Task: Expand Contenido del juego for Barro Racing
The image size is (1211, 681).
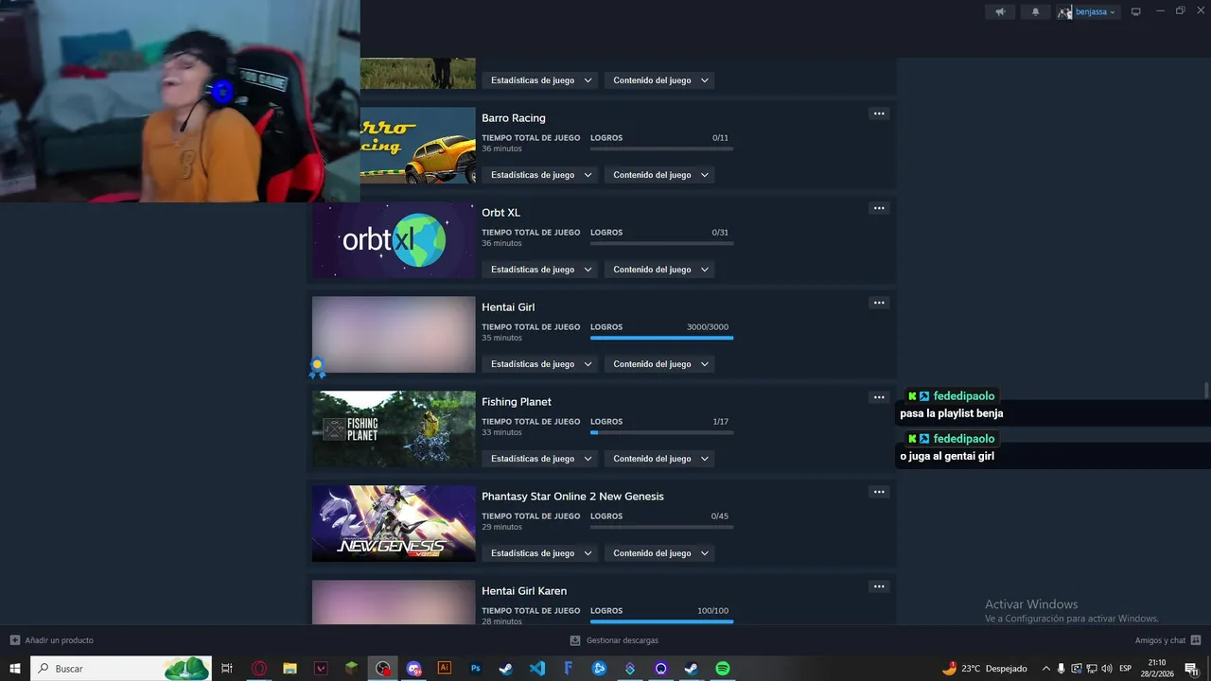Action: (659, 175)
